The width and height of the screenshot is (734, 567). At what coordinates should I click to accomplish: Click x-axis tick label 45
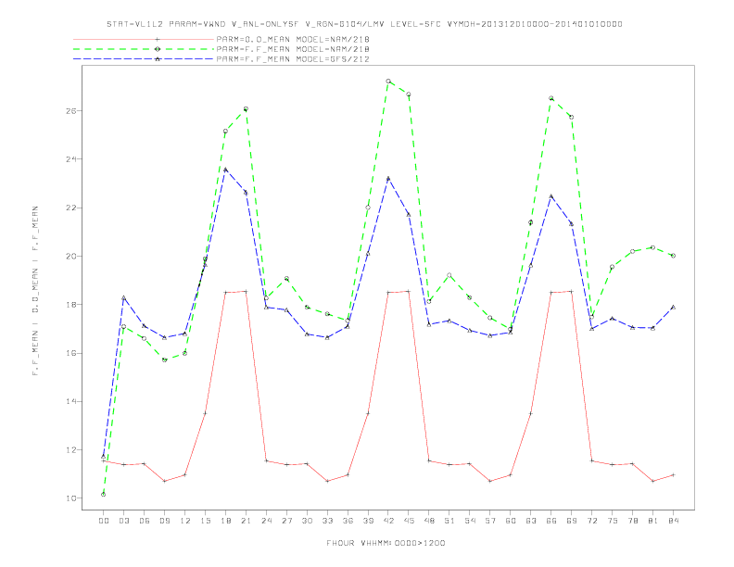click(x=409, y=521)
